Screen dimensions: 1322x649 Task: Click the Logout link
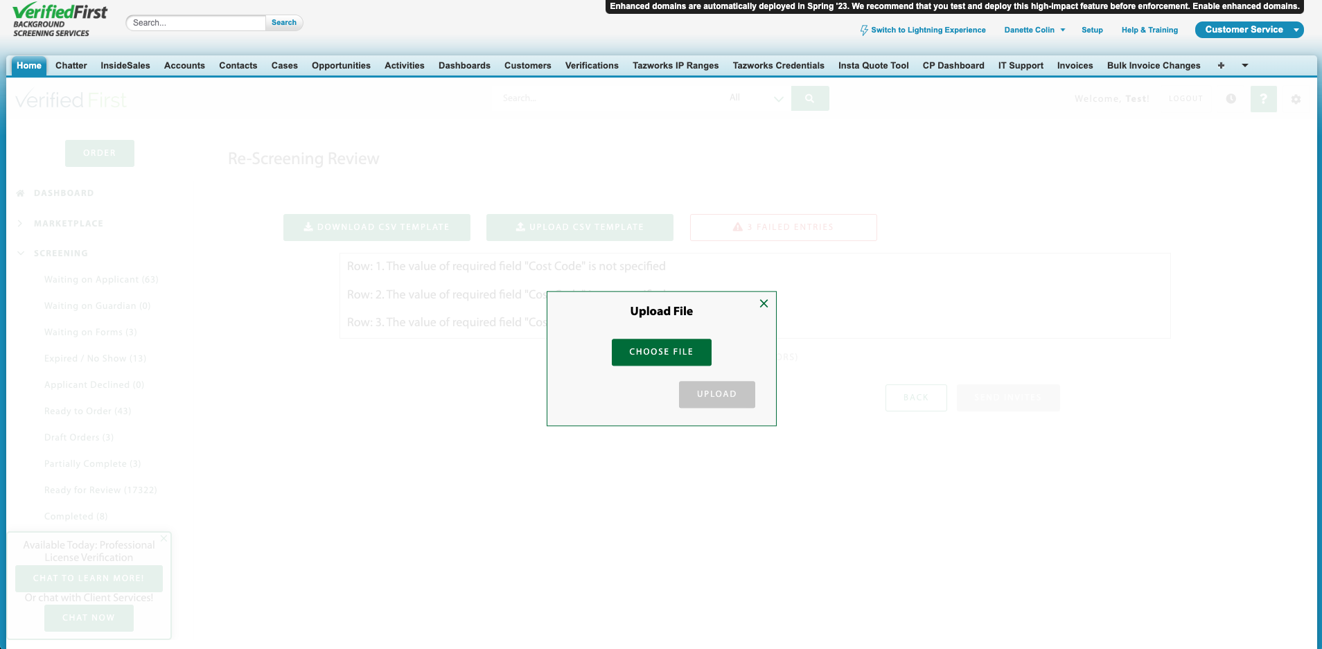tap(1186, 99)
